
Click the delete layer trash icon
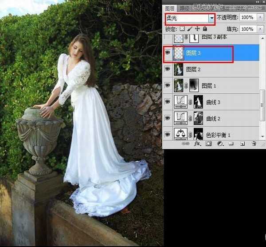point(254,144)
